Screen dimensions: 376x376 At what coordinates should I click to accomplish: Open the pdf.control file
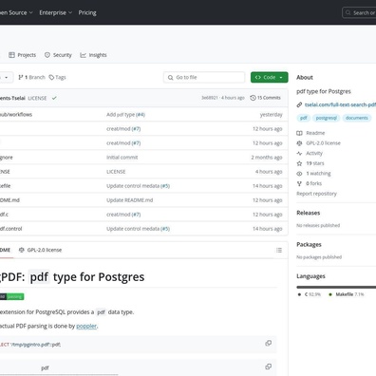pyautogui.click(x=11, y=229)
